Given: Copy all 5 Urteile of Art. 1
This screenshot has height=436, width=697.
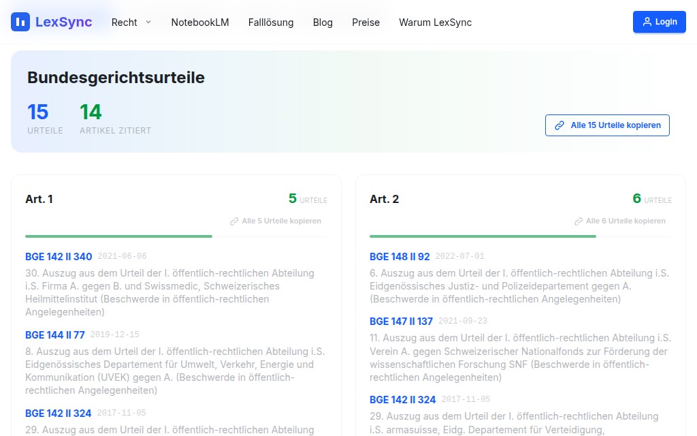Looking at the screenshot, I should pos(276,221).
